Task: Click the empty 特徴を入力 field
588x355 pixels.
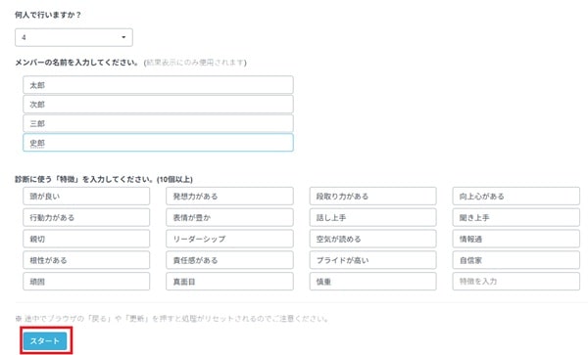Action: pyautogui.click(x=516, y=282)
